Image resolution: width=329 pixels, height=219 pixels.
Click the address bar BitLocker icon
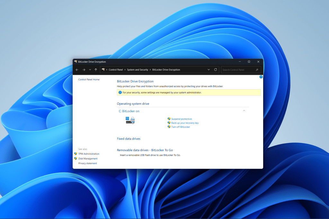103,69
